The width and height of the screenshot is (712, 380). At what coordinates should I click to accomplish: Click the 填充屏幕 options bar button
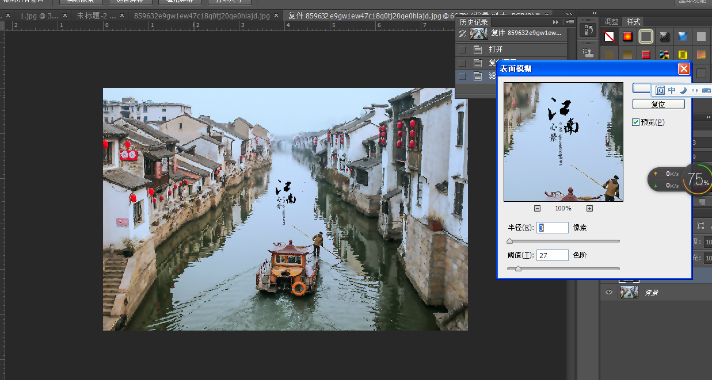click(180, 2)
